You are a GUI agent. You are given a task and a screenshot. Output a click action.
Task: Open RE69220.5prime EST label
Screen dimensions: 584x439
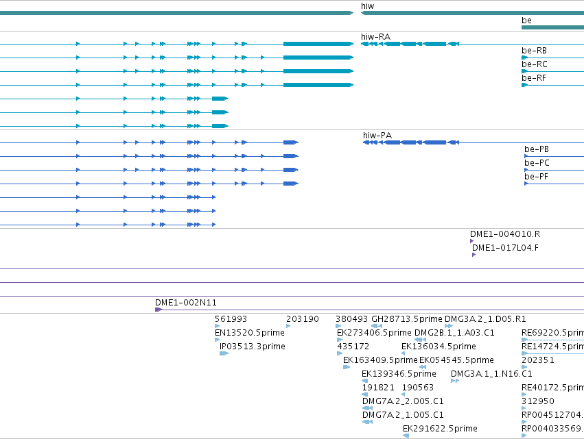[x=552, y=333]
